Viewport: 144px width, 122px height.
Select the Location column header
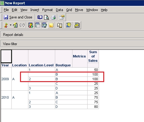19,65
